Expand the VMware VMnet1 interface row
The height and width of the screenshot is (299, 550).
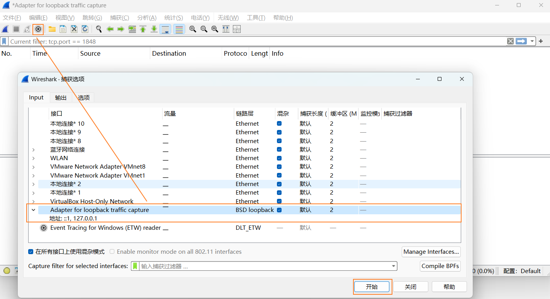click(34, 176)
